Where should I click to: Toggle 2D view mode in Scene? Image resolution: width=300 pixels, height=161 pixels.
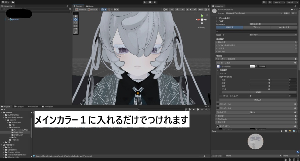coord(171,10)
